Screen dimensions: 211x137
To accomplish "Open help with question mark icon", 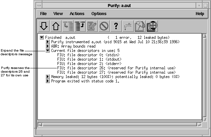I will pyautogui.click(x=116, y=26).
